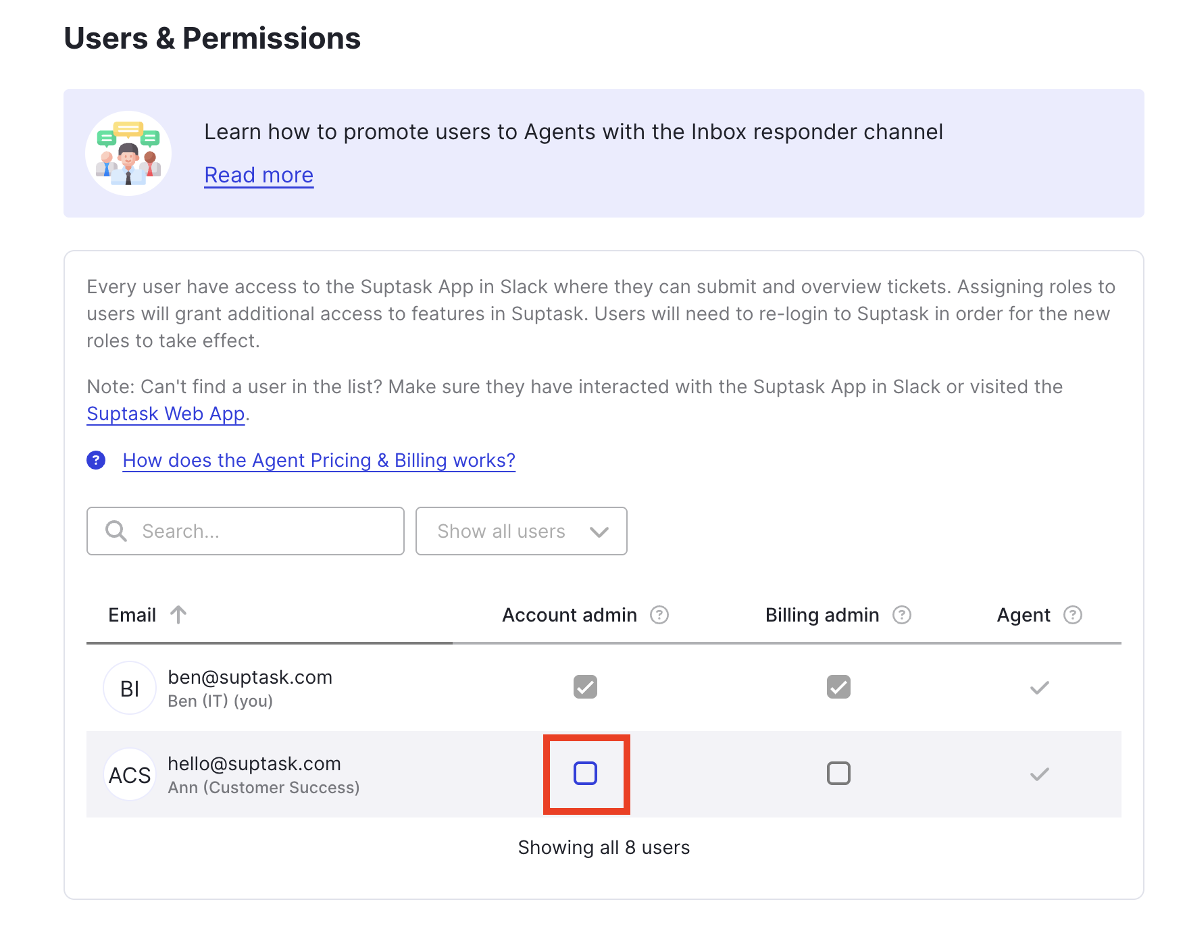The width and height of the screenshot is (1185, 931).
Task: Click the blue question mark pricing icon
Action: click(x=96, y=460)
